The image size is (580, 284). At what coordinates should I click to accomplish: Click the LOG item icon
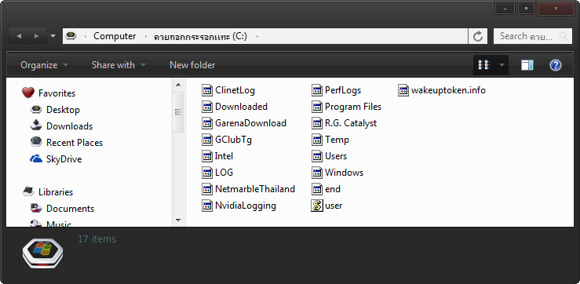pos(207,173)
